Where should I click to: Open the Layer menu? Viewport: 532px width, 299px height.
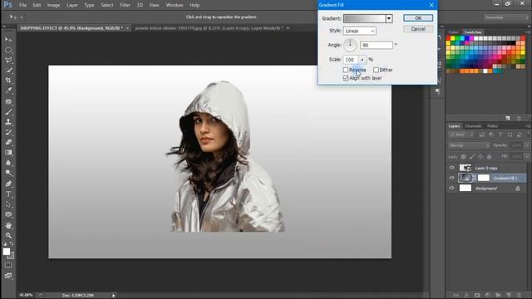[x=72, y=5]
